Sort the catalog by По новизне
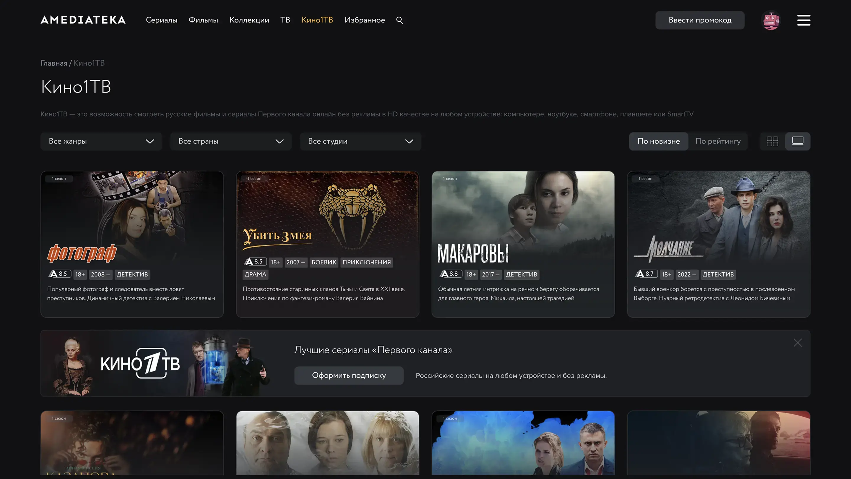Image resolution: width=851 pixels, height=479 pixels. (x=658, y=142)
